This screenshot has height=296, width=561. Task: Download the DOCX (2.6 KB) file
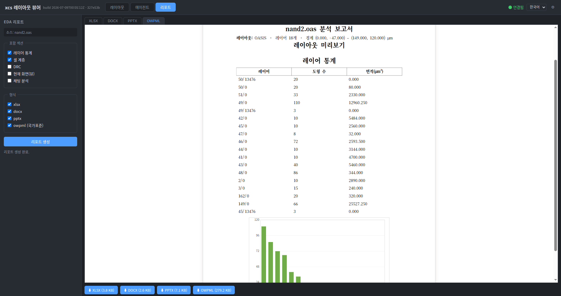137,290
